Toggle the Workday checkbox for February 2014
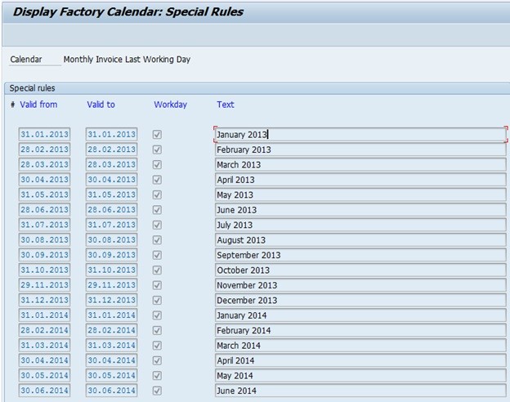Image resolution: width=510 pixels, height=402 pixels. coord(157,330)
